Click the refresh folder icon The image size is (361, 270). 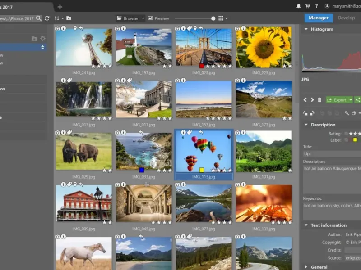(x=47, y=18)
